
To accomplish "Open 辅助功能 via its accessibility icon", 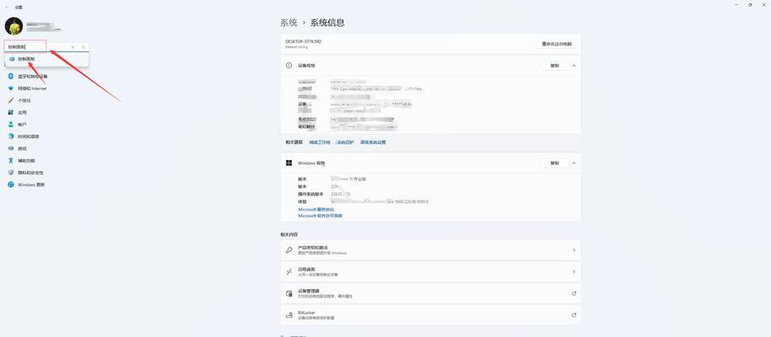I will coord(11,161).
